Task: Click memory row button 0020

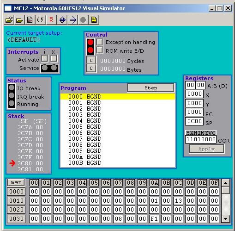Action: click(16, 210)
